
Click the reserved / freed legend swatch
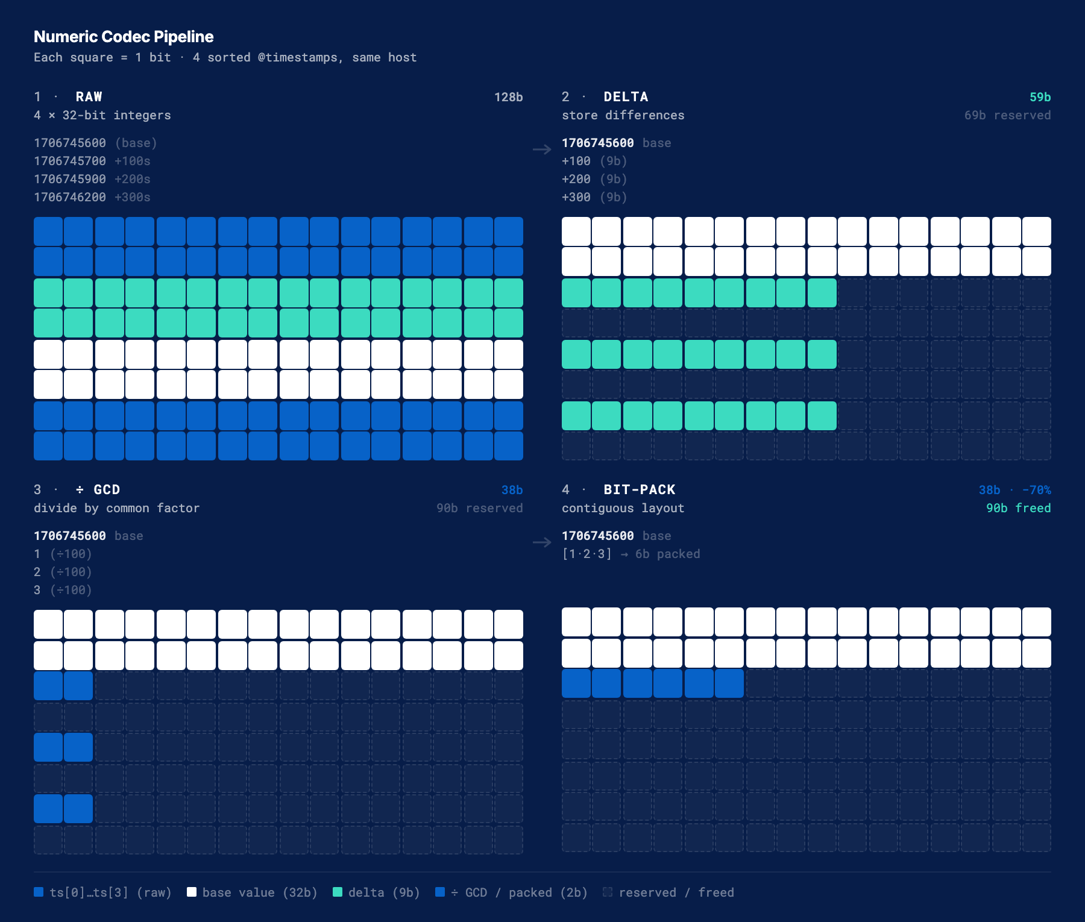[608, 892]
